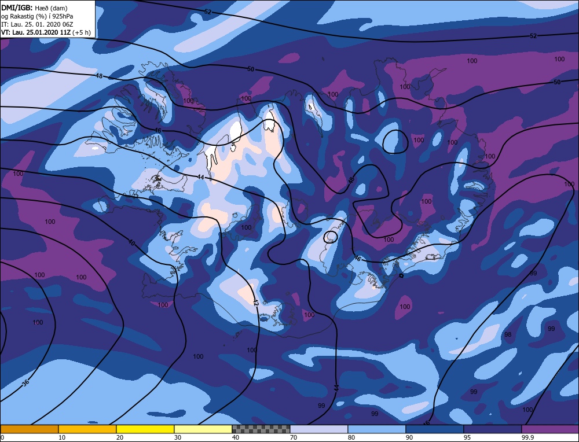Choose the pale yellow 30–40 legend swatch
Screen dimensions: 579x442
coord(203,429)
